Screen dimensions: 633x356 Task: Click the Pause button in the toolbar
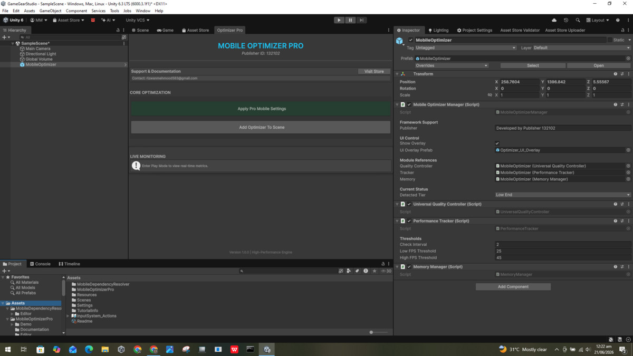(350, 20)
